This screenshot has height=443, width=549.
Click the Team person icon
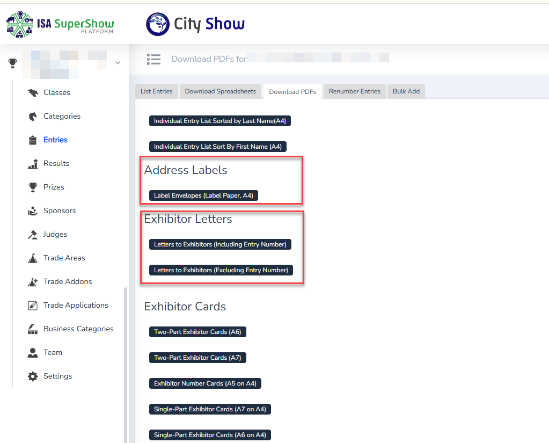[x=33, y=352]
